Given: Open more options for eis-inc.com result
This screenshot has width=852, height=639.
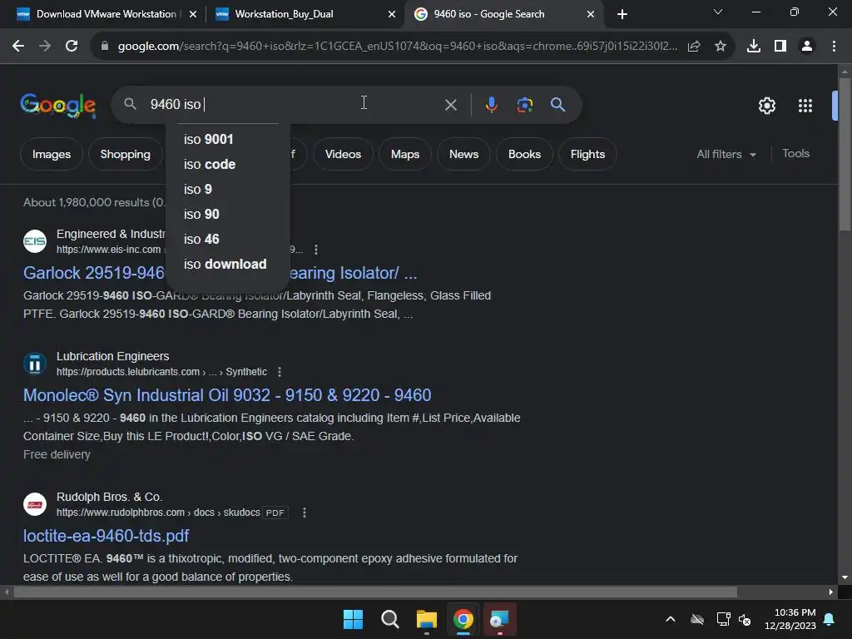Looking at the screenshot, I should click(x=316, y=250).
